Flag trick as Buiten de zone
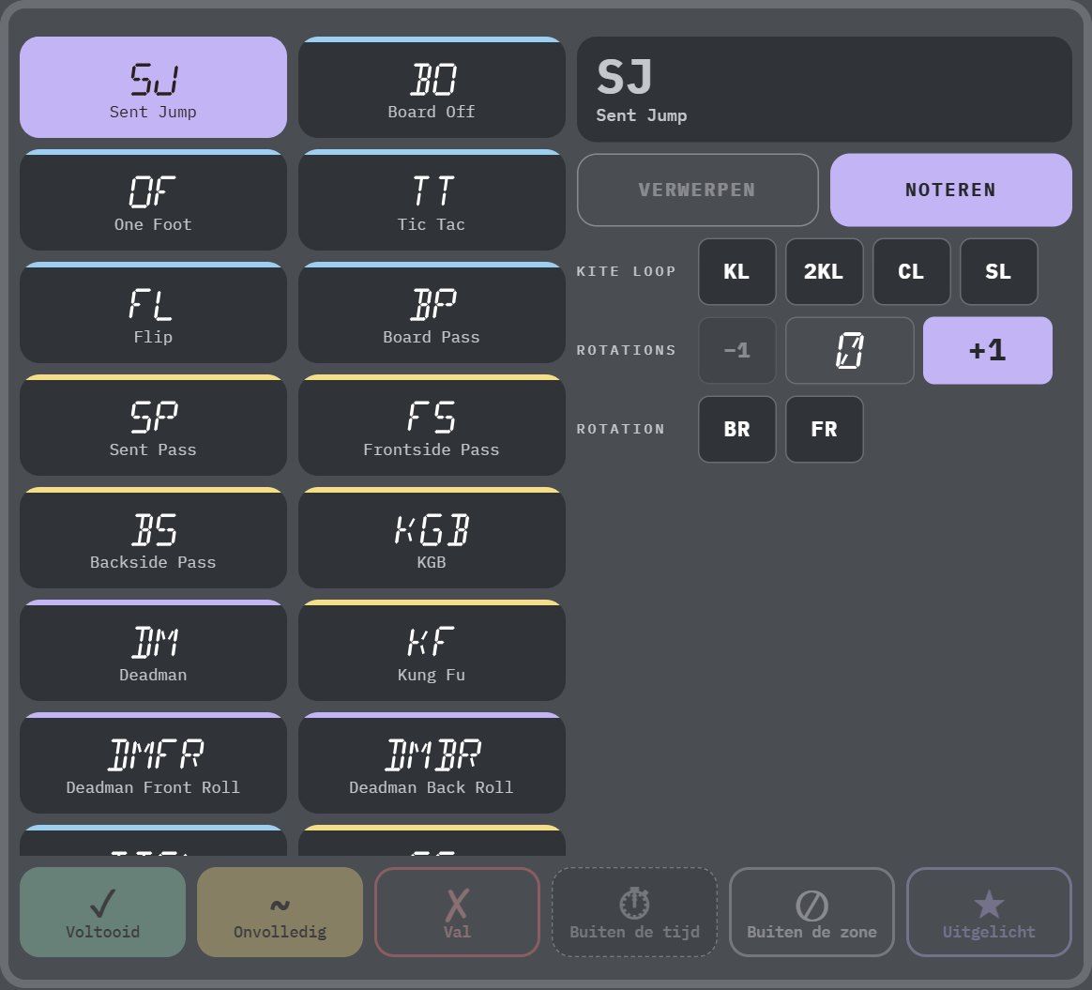Image resolution: width=1092 pixels, height=990 pixels. (812, 912)
